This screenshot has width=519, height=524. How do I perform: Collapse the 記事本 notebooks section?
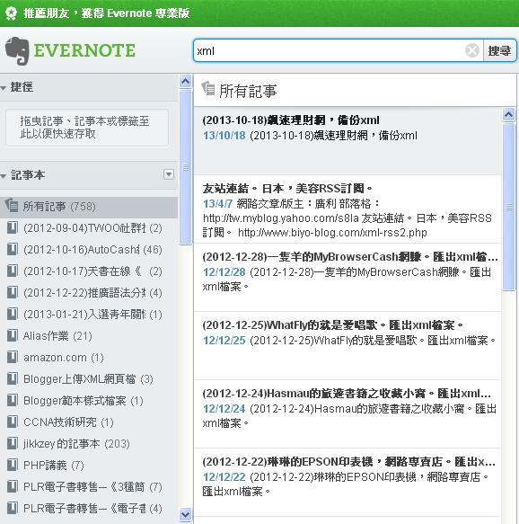pyautogui.click(x=4, y=175)
